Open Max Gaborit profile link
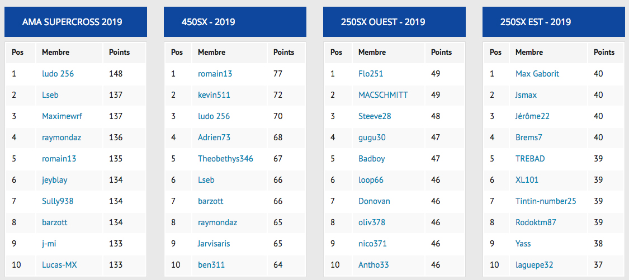Viewport: 629px width, 280px height. pos(537,74)
